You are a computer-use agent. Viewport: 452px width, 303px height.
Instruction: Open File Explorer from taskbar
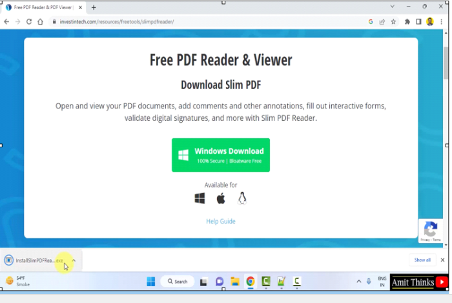click(x=235, y=282)
